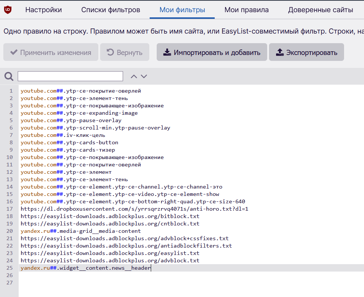Click the ytp-scroll-min.ytp-pause-overlay filter line
The height and width of the screenshot is (297, 364).
pyautogui.click(x=95, y=128)
